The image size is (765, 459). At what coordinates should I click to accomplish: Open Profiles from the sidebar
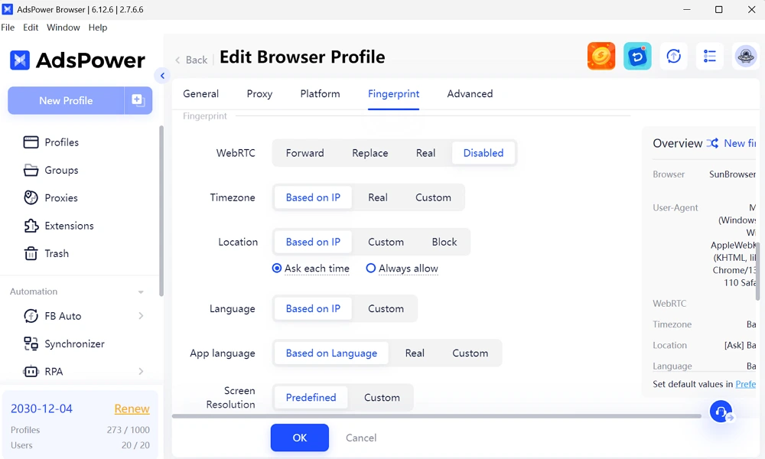[61, 142]
